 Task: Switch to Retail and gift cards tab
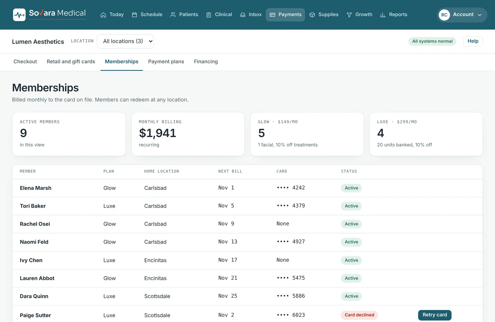(71, 61)
